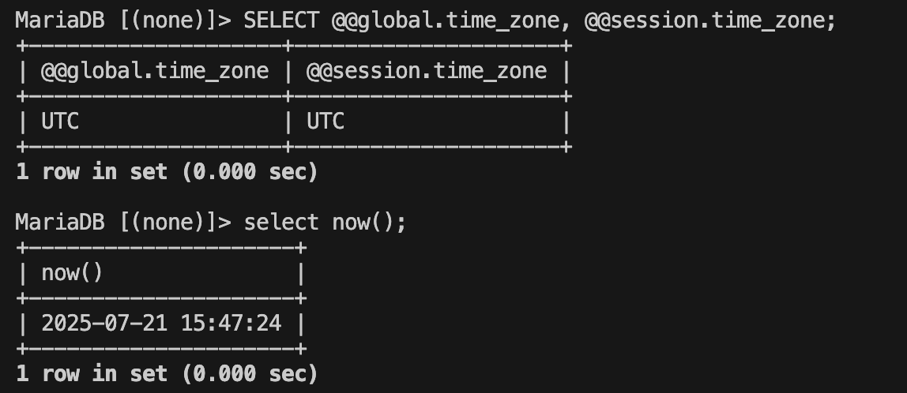Click the @@global.time_zone column header

[x=155, y=72]
